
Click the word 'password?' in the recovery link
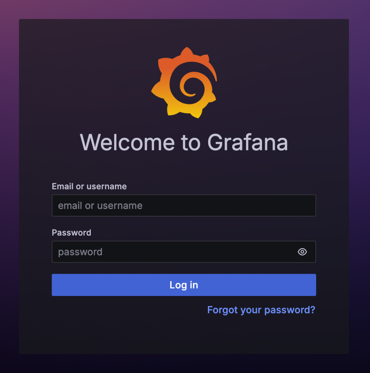[290, 310]
